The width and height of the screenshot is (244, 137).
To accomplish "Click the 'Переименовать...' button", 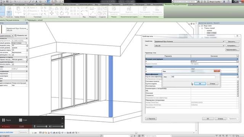I will coord(232,50).
